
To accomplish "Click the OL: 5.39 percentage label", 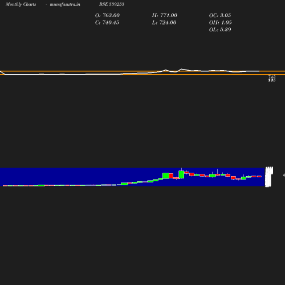I will (x=220, y=30).
